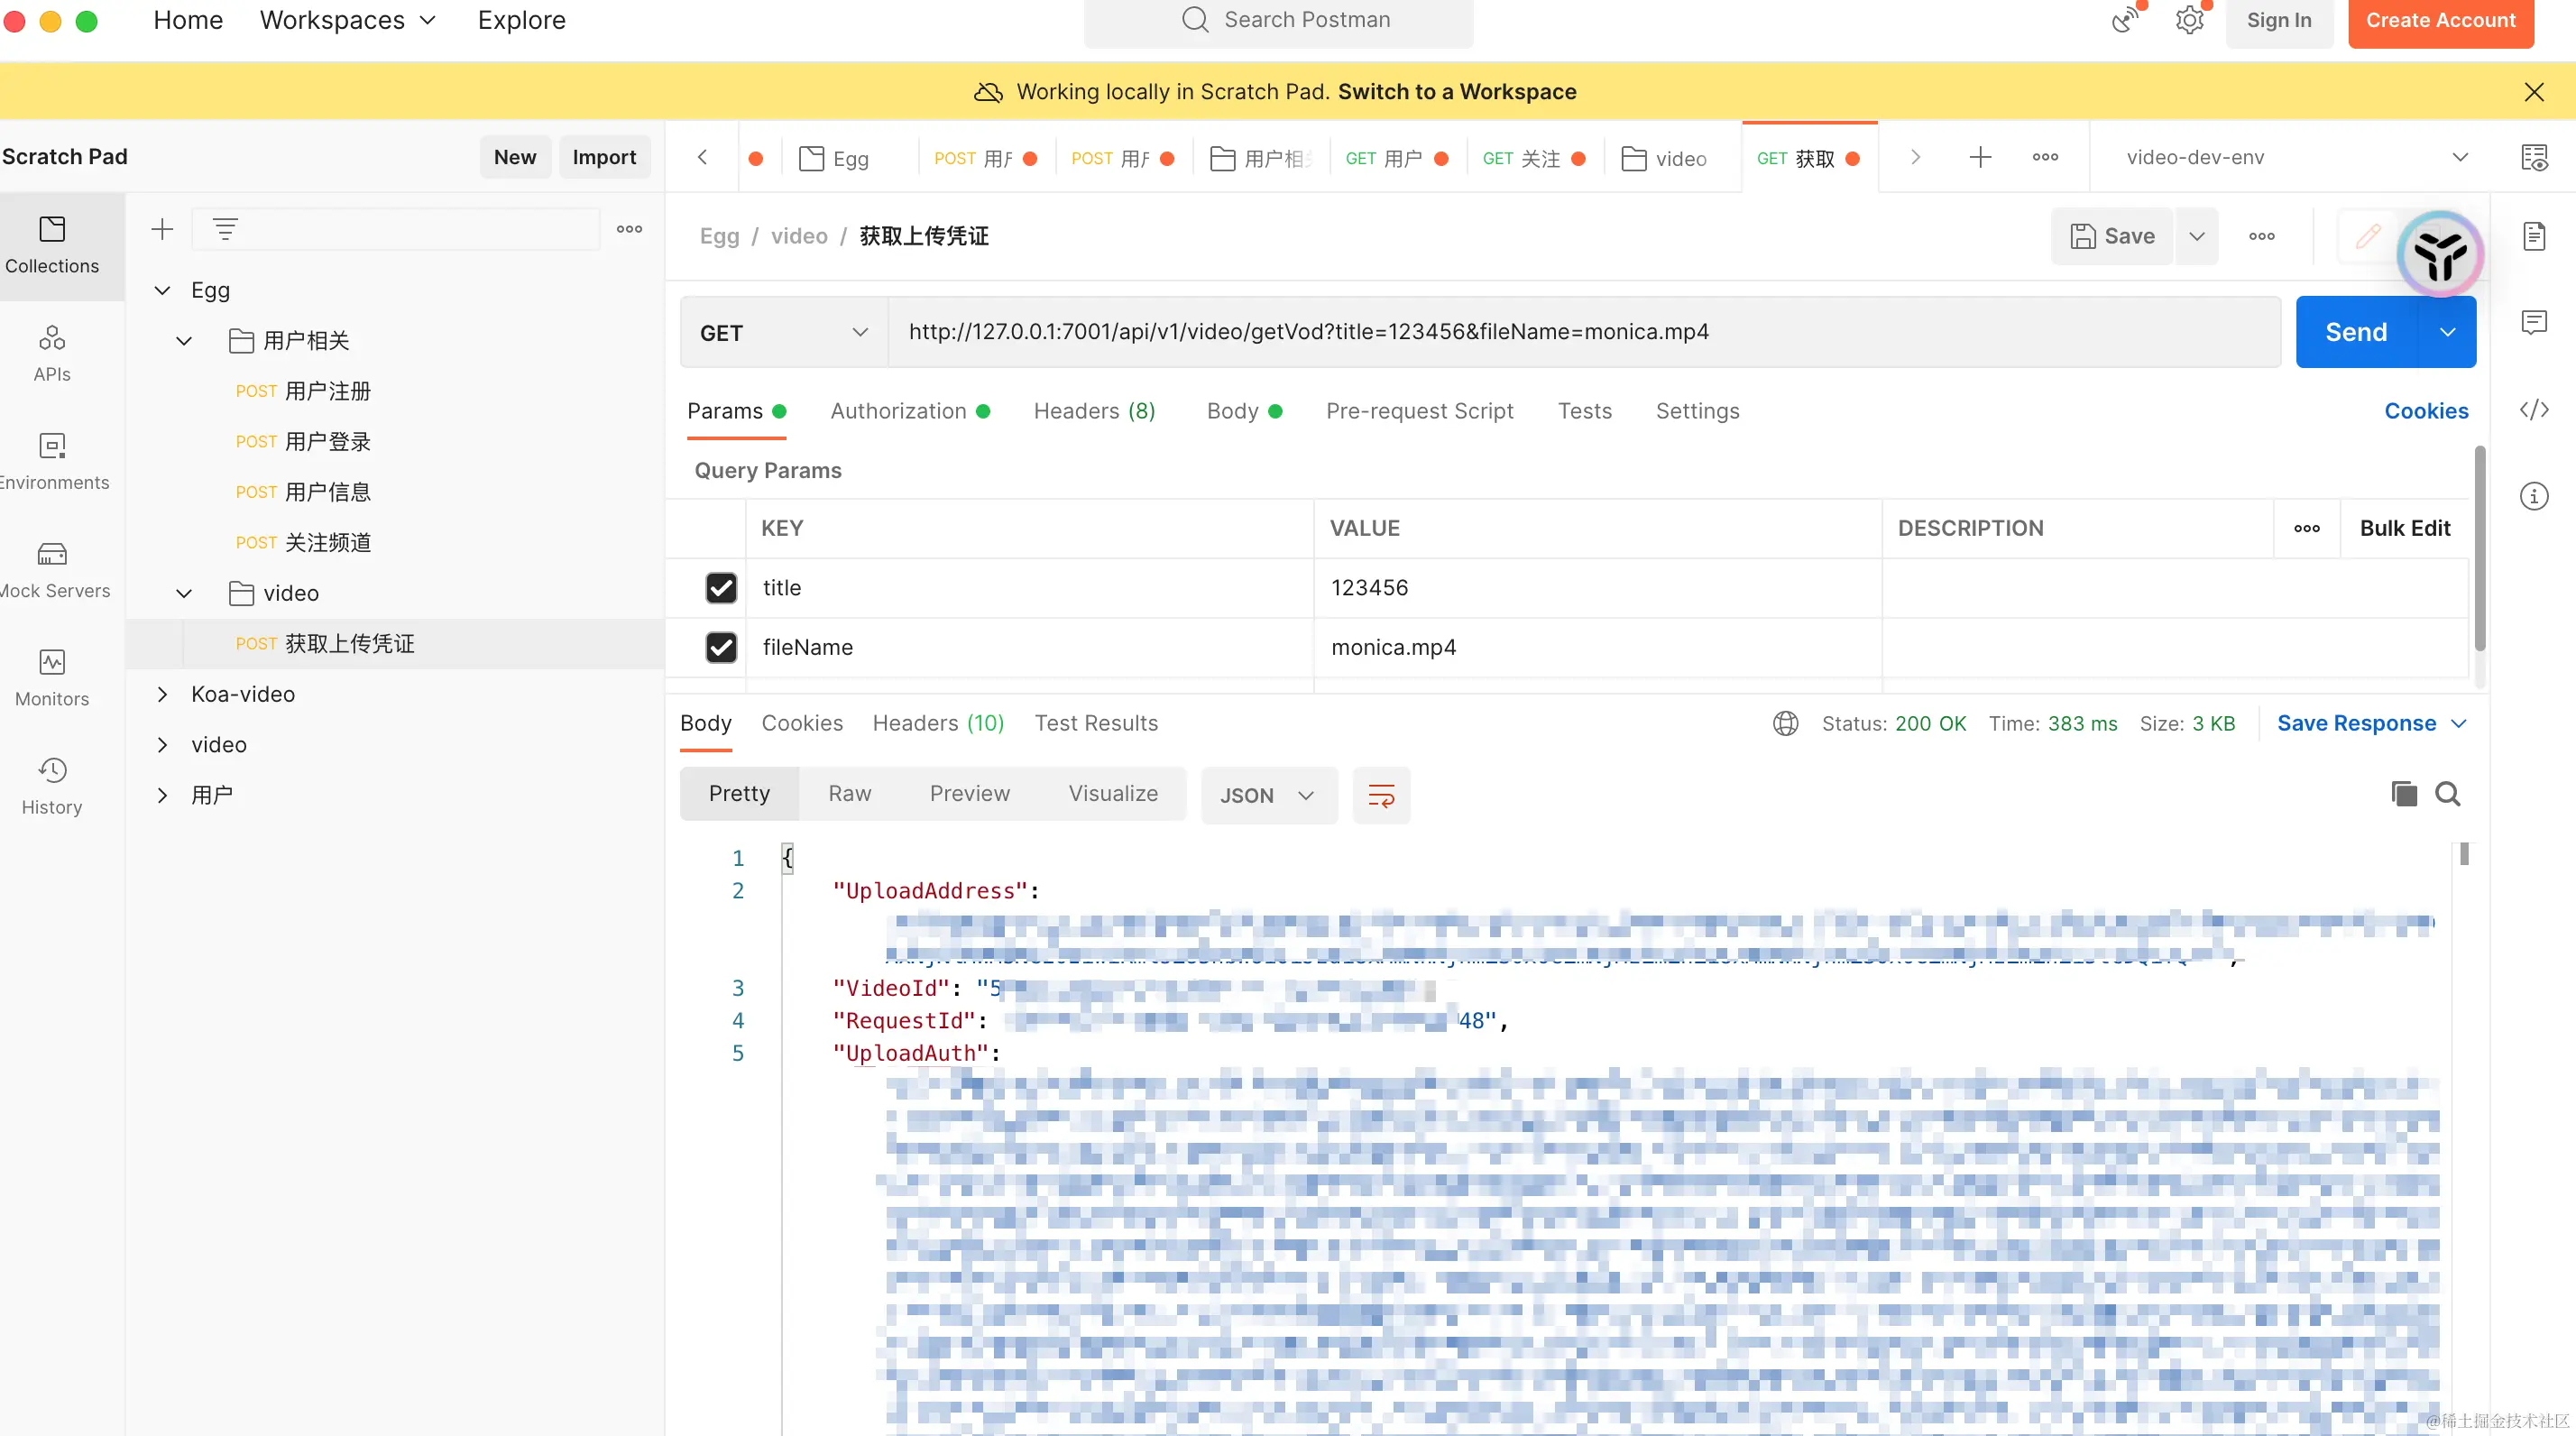Switch to the Raw response view
2576x1436 pixels.
849,793
